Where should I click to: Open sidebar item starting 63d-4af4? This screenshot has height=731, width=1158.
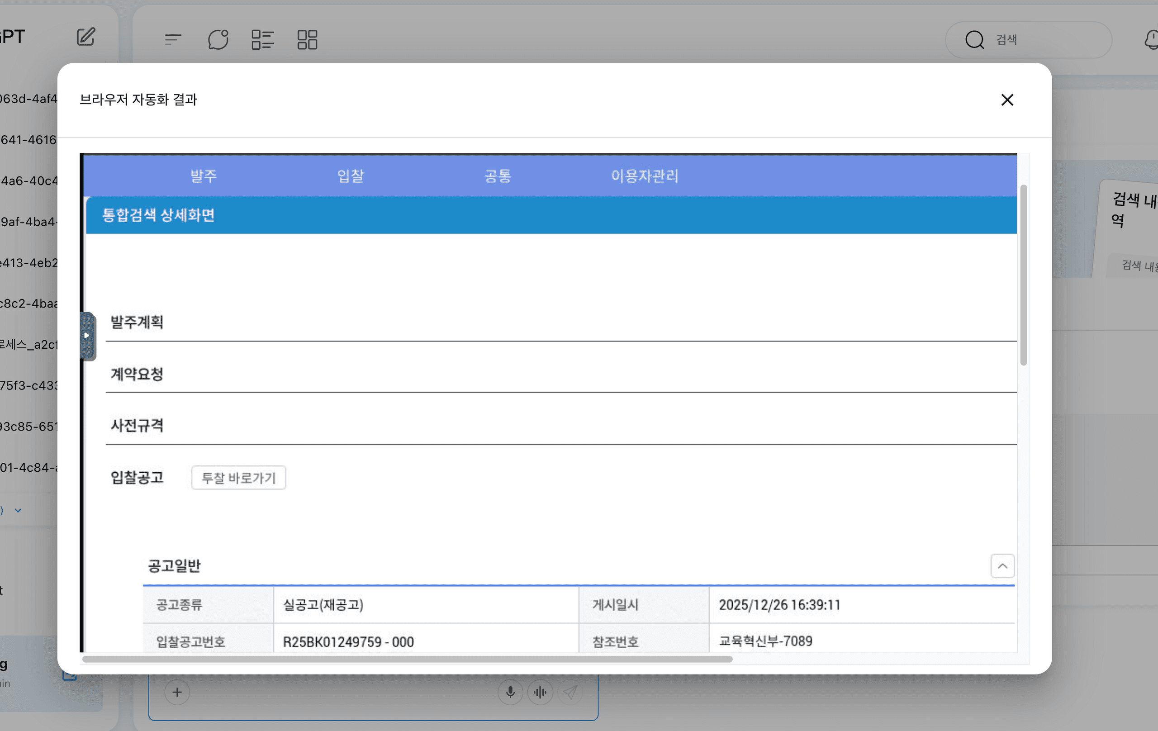(x=28, y=99)
